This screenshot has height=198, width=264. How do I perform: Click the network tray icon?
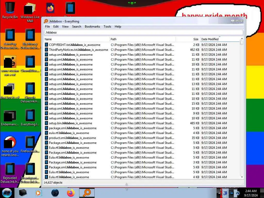point(232,193)
